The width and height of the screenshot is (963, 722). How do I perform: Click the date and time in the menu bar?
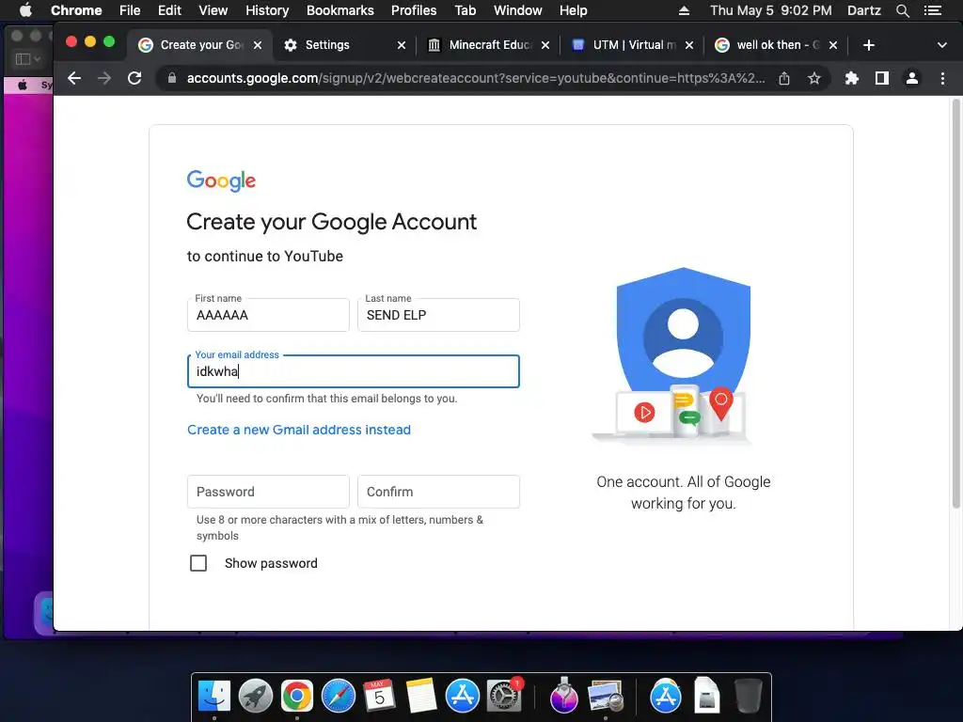pyautogui.click(x=771, y=10)
